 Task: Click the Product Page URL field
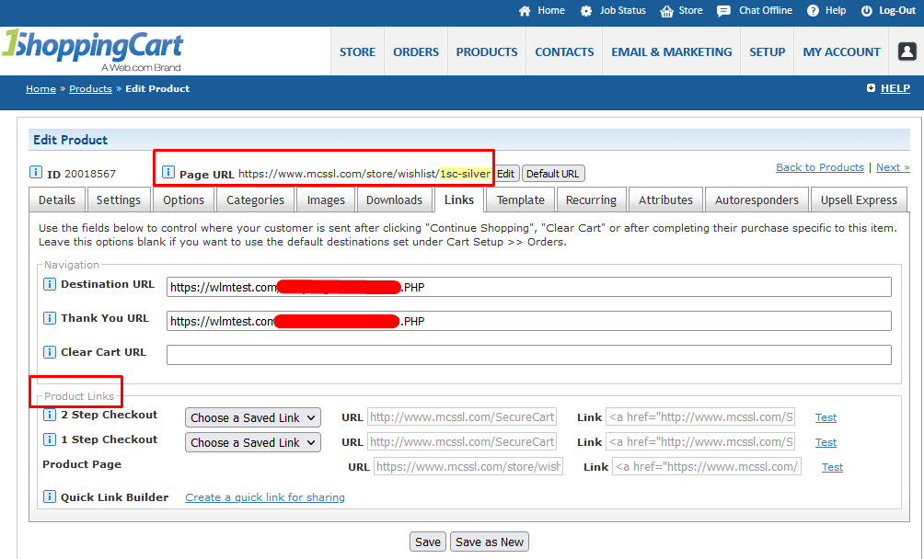pos(468,467)
